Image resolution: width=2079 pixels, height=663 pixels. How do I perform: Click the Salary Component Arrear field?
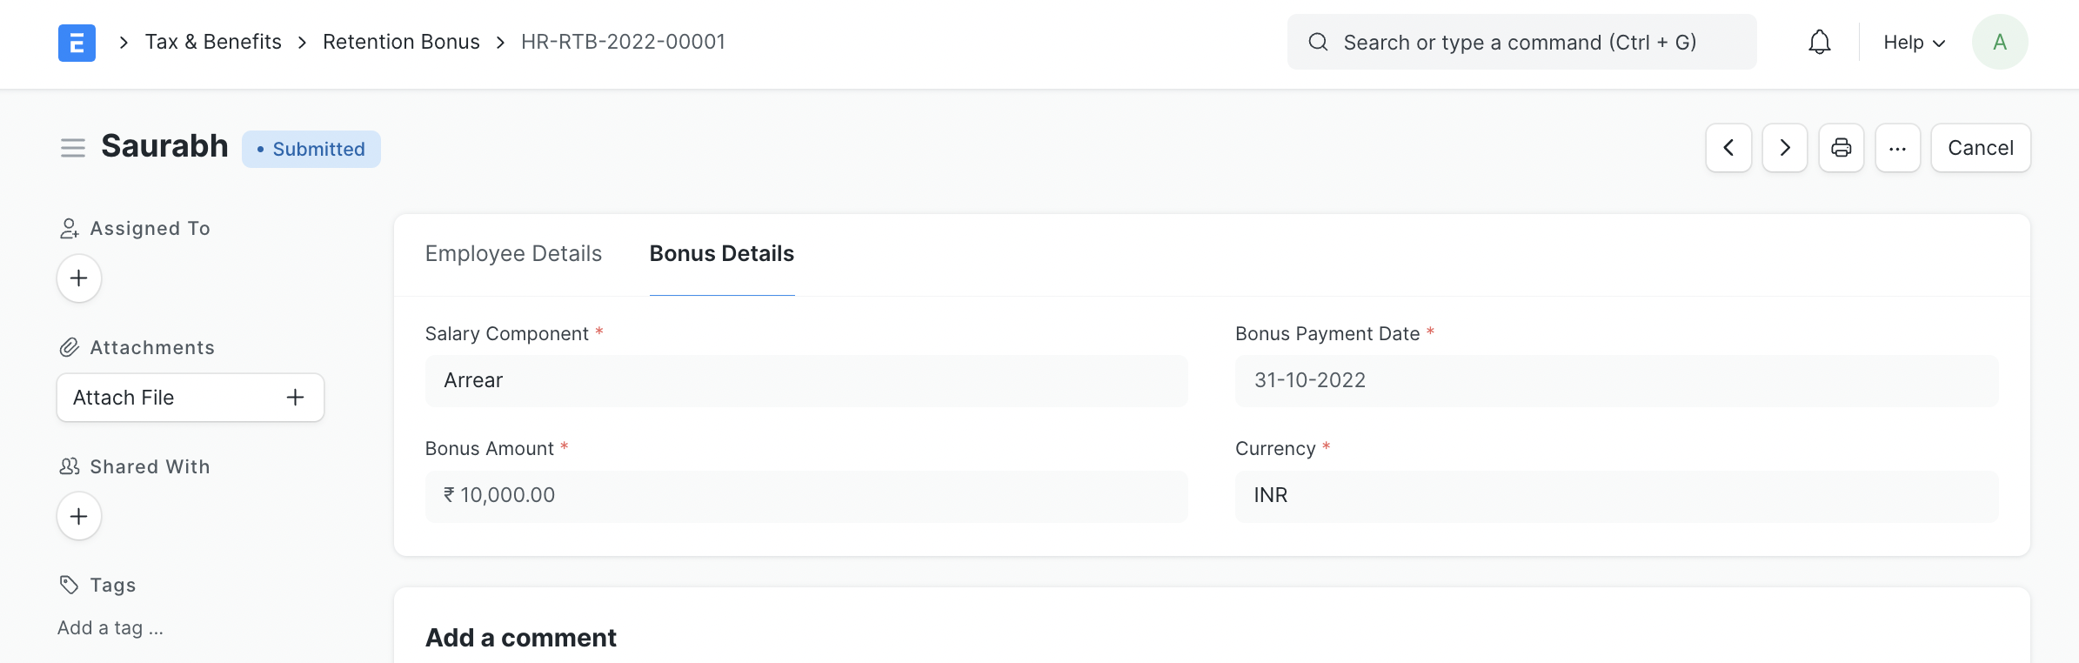click(806, 380)
